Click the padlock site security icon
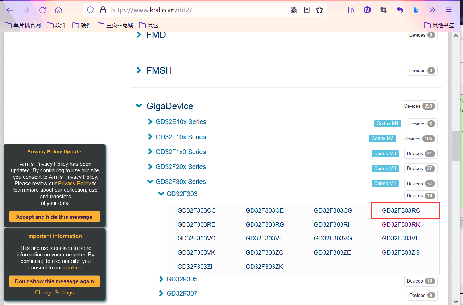 (x=103, y=10)
